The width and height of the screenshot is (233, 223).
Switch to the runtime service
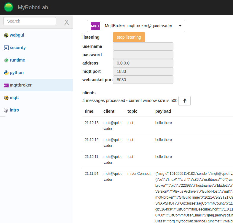[x=17, y=60]
